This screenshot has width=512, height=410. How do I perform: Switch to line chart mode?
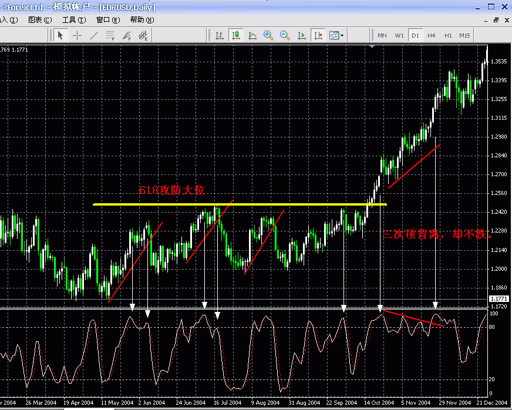[x=252, y=35]
